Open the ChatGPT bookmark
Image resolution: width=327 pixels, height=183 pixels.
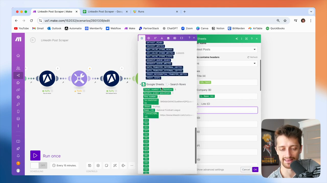tap(170, 28)
